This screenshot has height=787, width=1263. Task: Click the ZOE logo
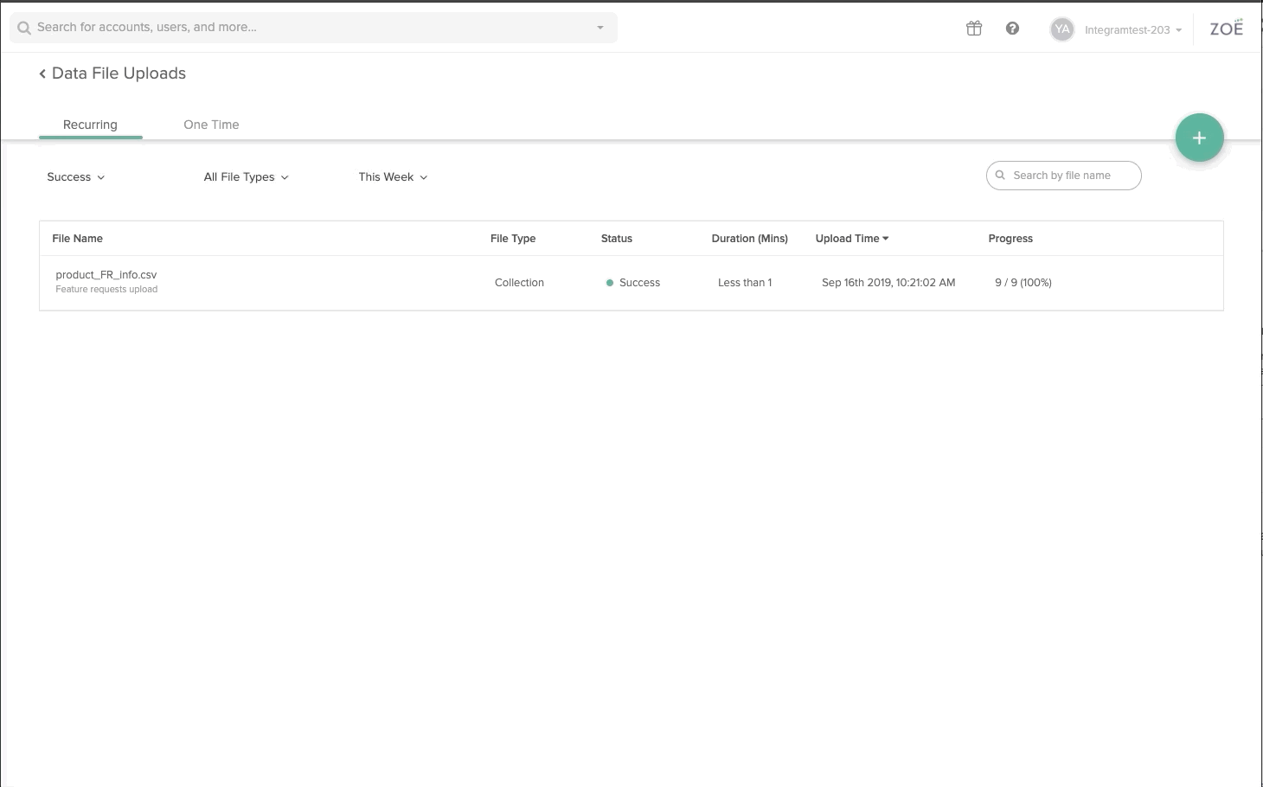(1226, 28)
